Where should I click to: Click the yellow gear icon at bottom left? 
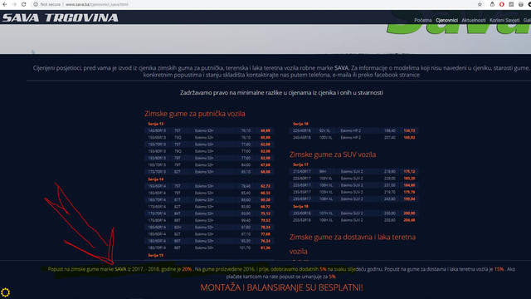[x=6, y=292]
